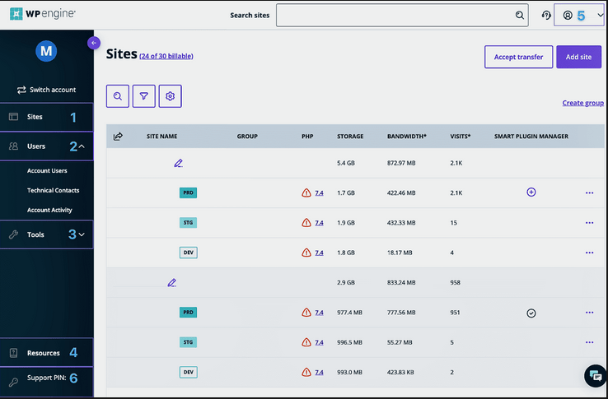Open the more options menu for 977.4 MB row
608x399 pixels.
(589, 313)
